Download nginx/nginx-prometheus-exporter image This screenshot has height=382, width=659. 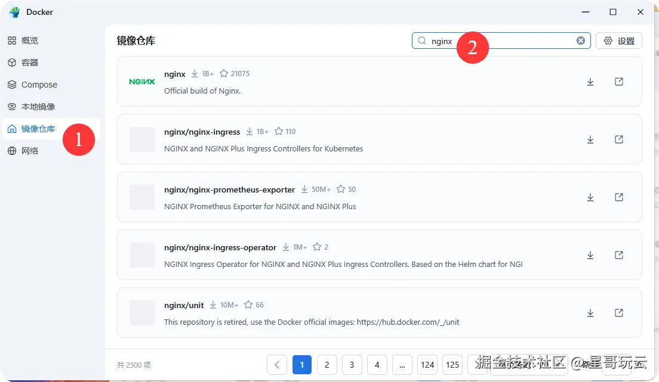[x=590, y=197]
